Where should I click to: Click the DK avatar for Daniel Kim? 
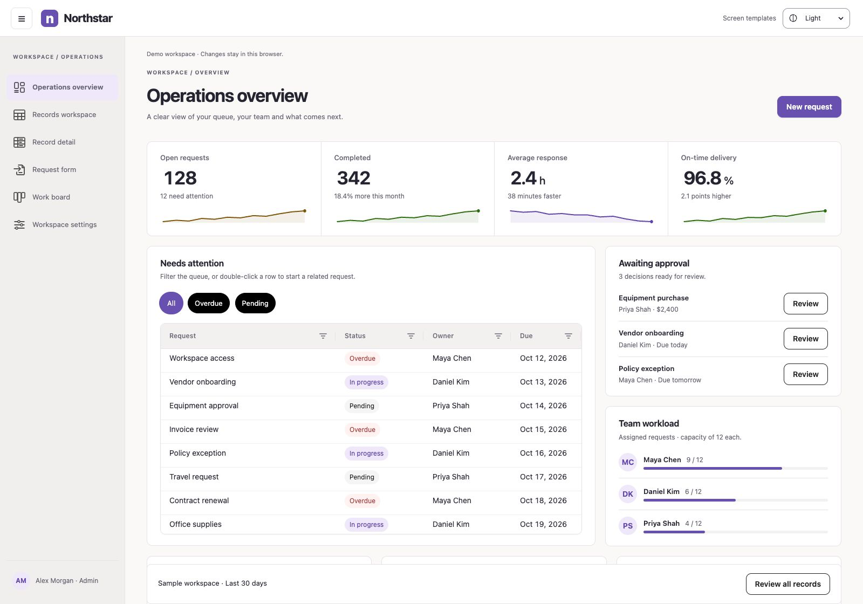(628, 494)
